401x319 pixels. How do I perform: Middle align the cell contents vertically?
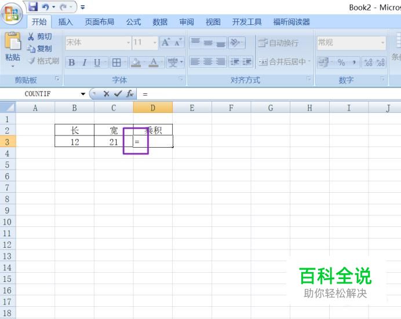(x=208, y=42)
